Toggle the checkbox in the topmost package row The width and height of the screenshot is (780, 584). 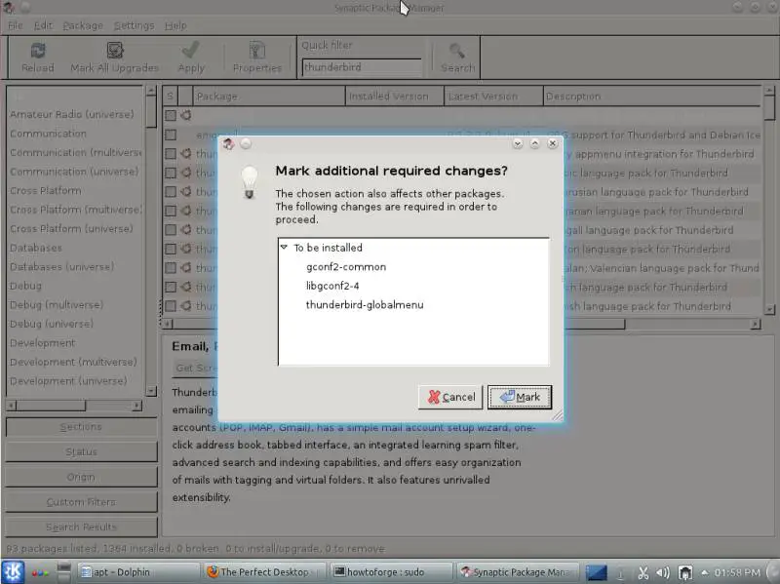[x=171, y=115]
